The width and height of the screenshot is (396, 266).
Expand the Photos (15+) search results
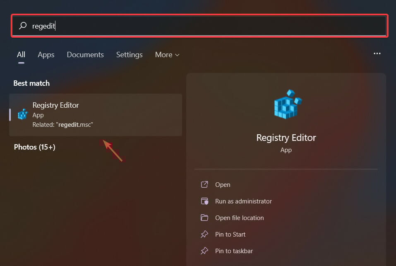[x=34, y=147]
